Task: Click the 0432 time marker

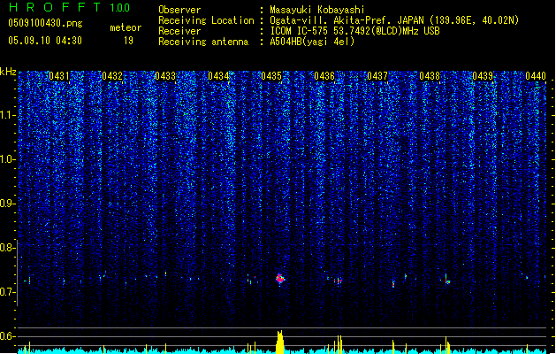Action: (x=112, y=76)
